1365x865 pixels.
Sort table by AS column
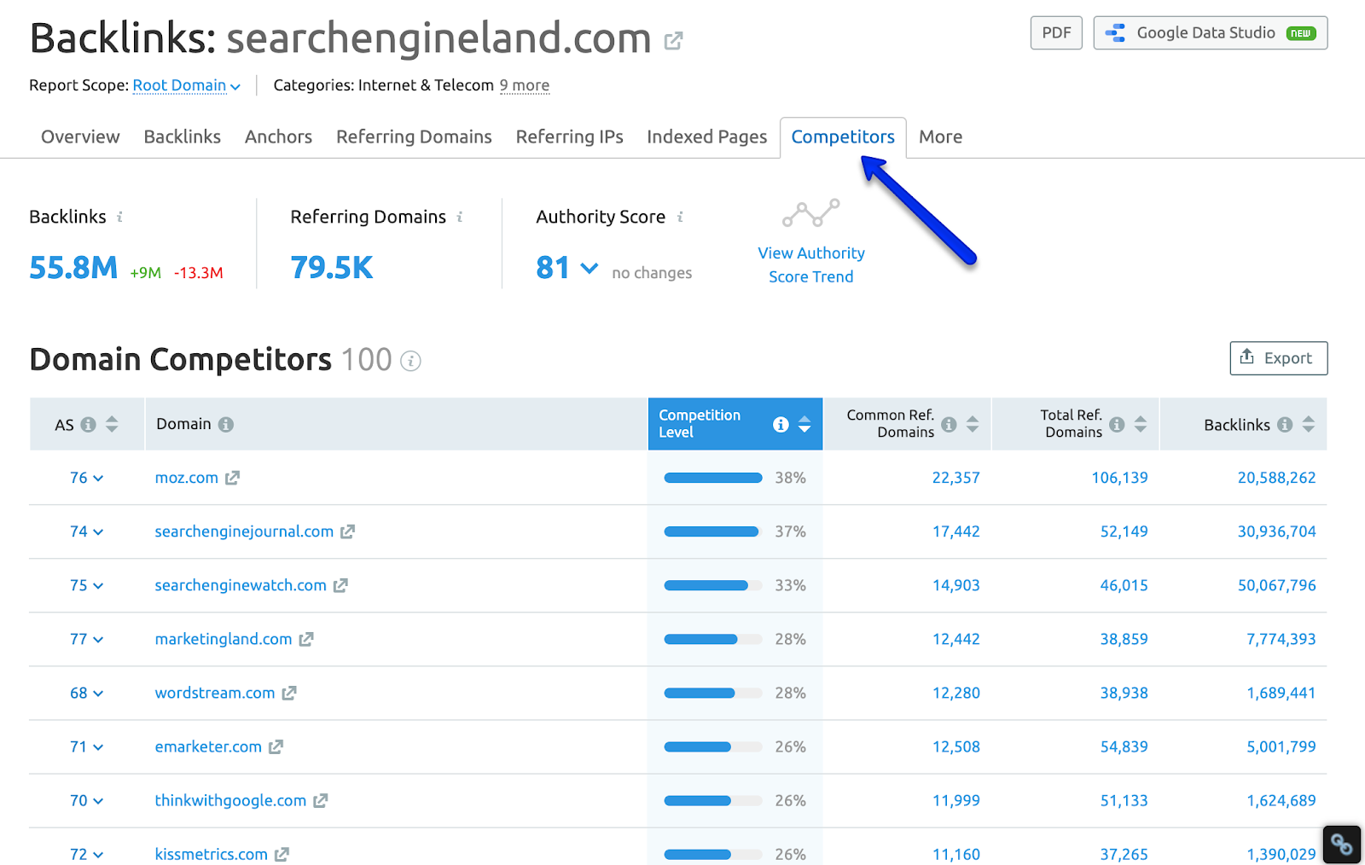[112, 425]
